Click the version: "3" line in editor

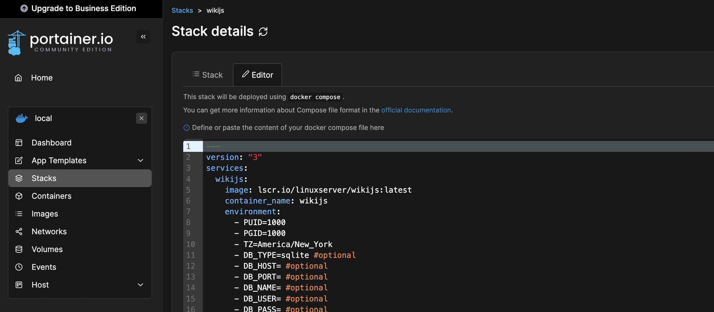pos(234,157)
